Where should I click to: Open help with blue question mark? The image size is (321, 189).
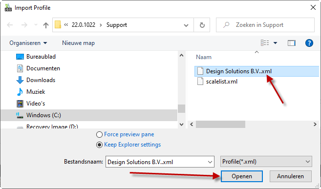coord(309,43)
